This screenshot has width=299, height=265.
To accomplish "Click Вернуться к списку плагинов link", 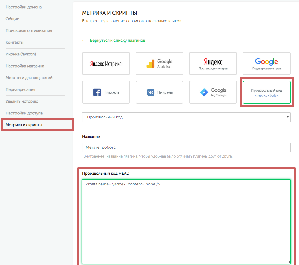I will point(117,41).
